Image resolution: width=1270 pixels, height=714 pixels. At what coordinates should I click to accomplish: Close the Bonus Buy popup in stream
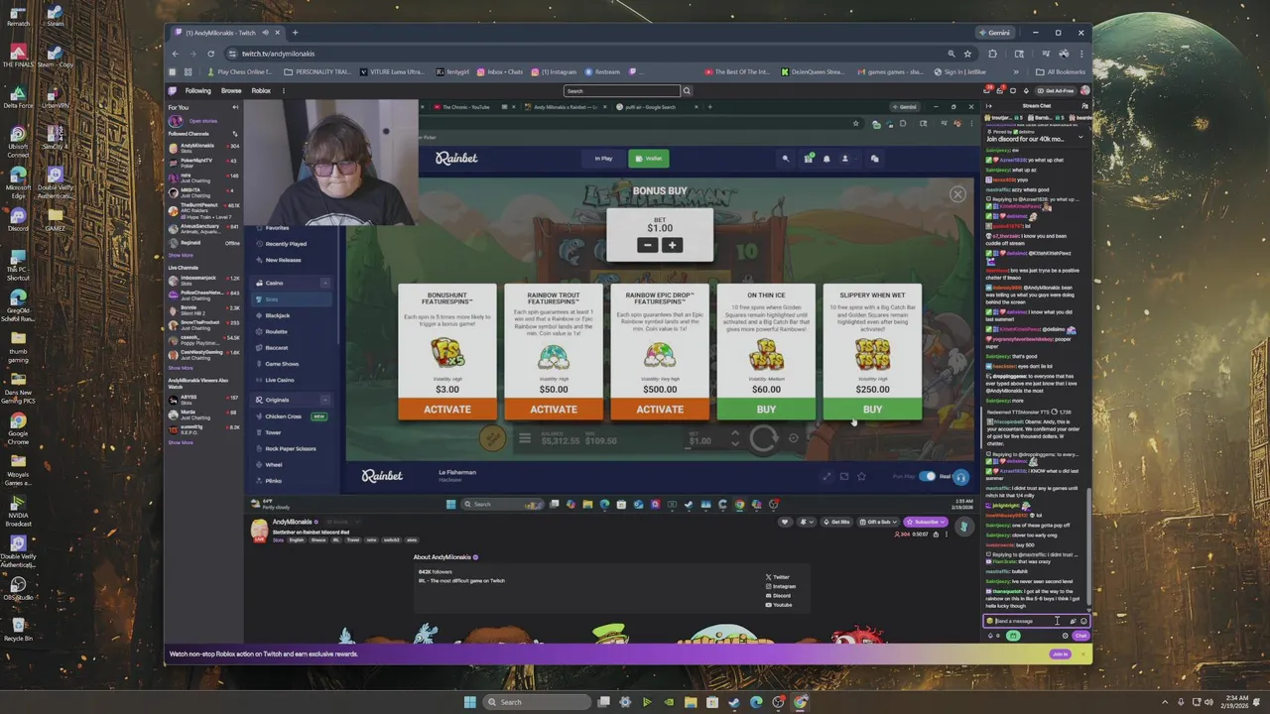coord(957,194)
